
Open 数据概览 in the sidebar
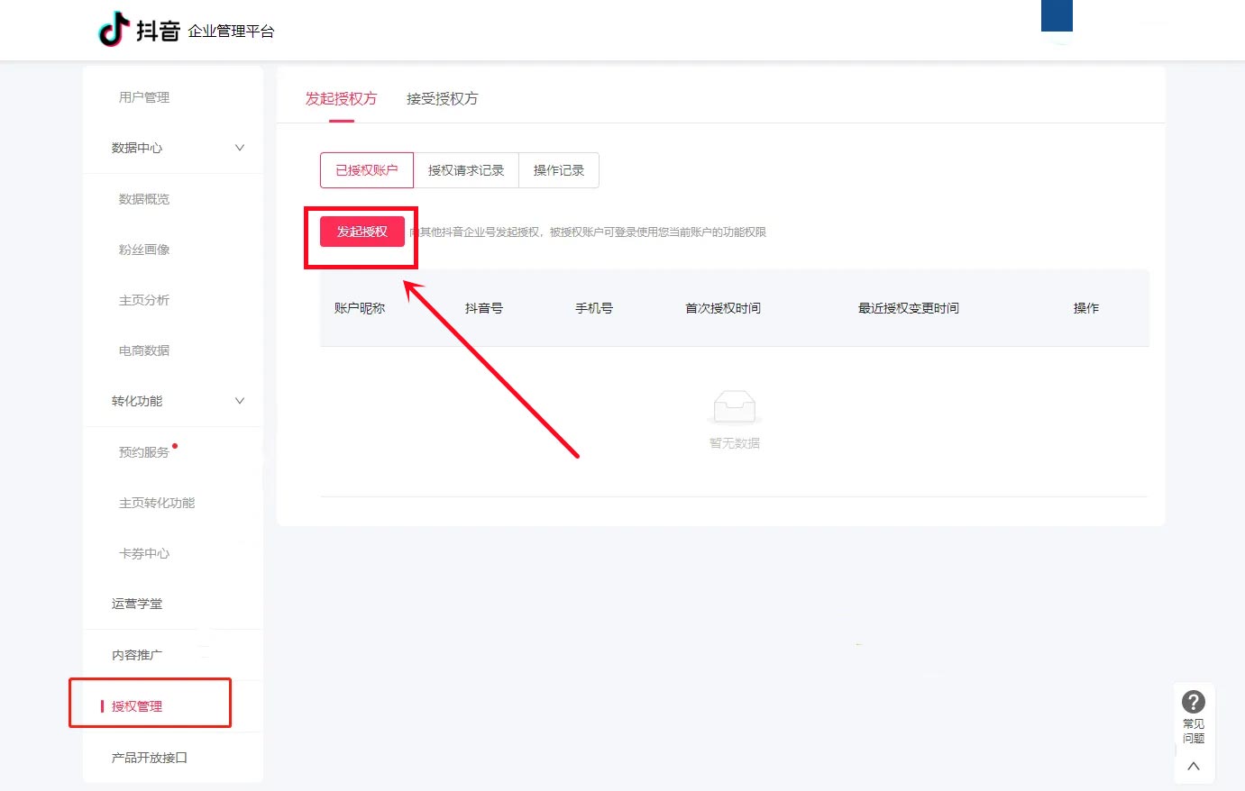pyautogui.click(x=144, y=199)
